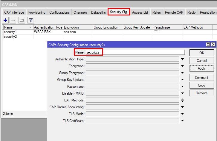This screenshot has width=217, height=141.
Task: Switch to the Access List tab
Action: pyautogui.click(x=140, y=12)
